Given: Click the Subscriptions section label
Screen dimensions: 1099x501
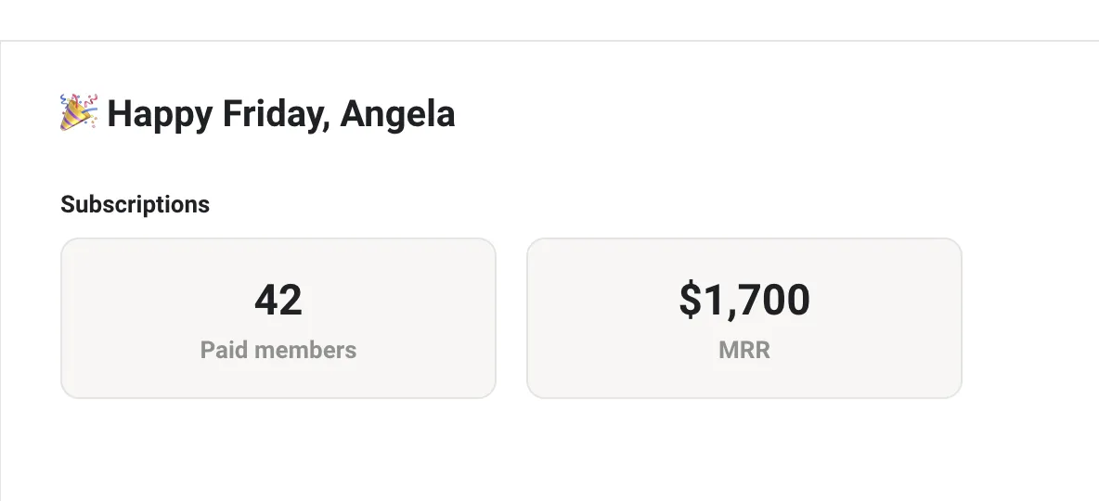Looking at the screenshot, I should (x=136, y=205).
